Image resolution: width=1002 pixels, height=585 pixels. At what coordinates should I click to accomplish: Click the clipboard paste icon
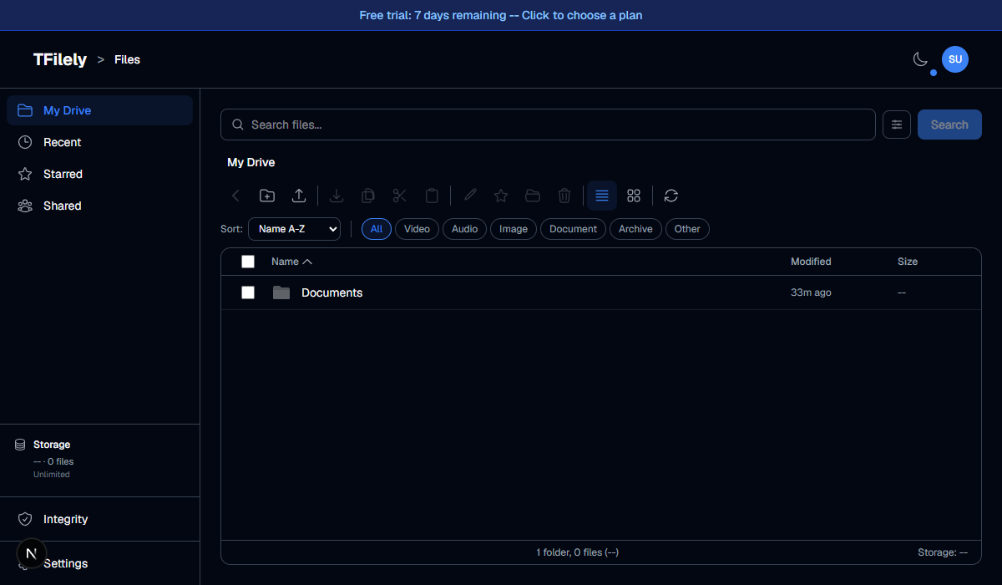coord(432,196)
